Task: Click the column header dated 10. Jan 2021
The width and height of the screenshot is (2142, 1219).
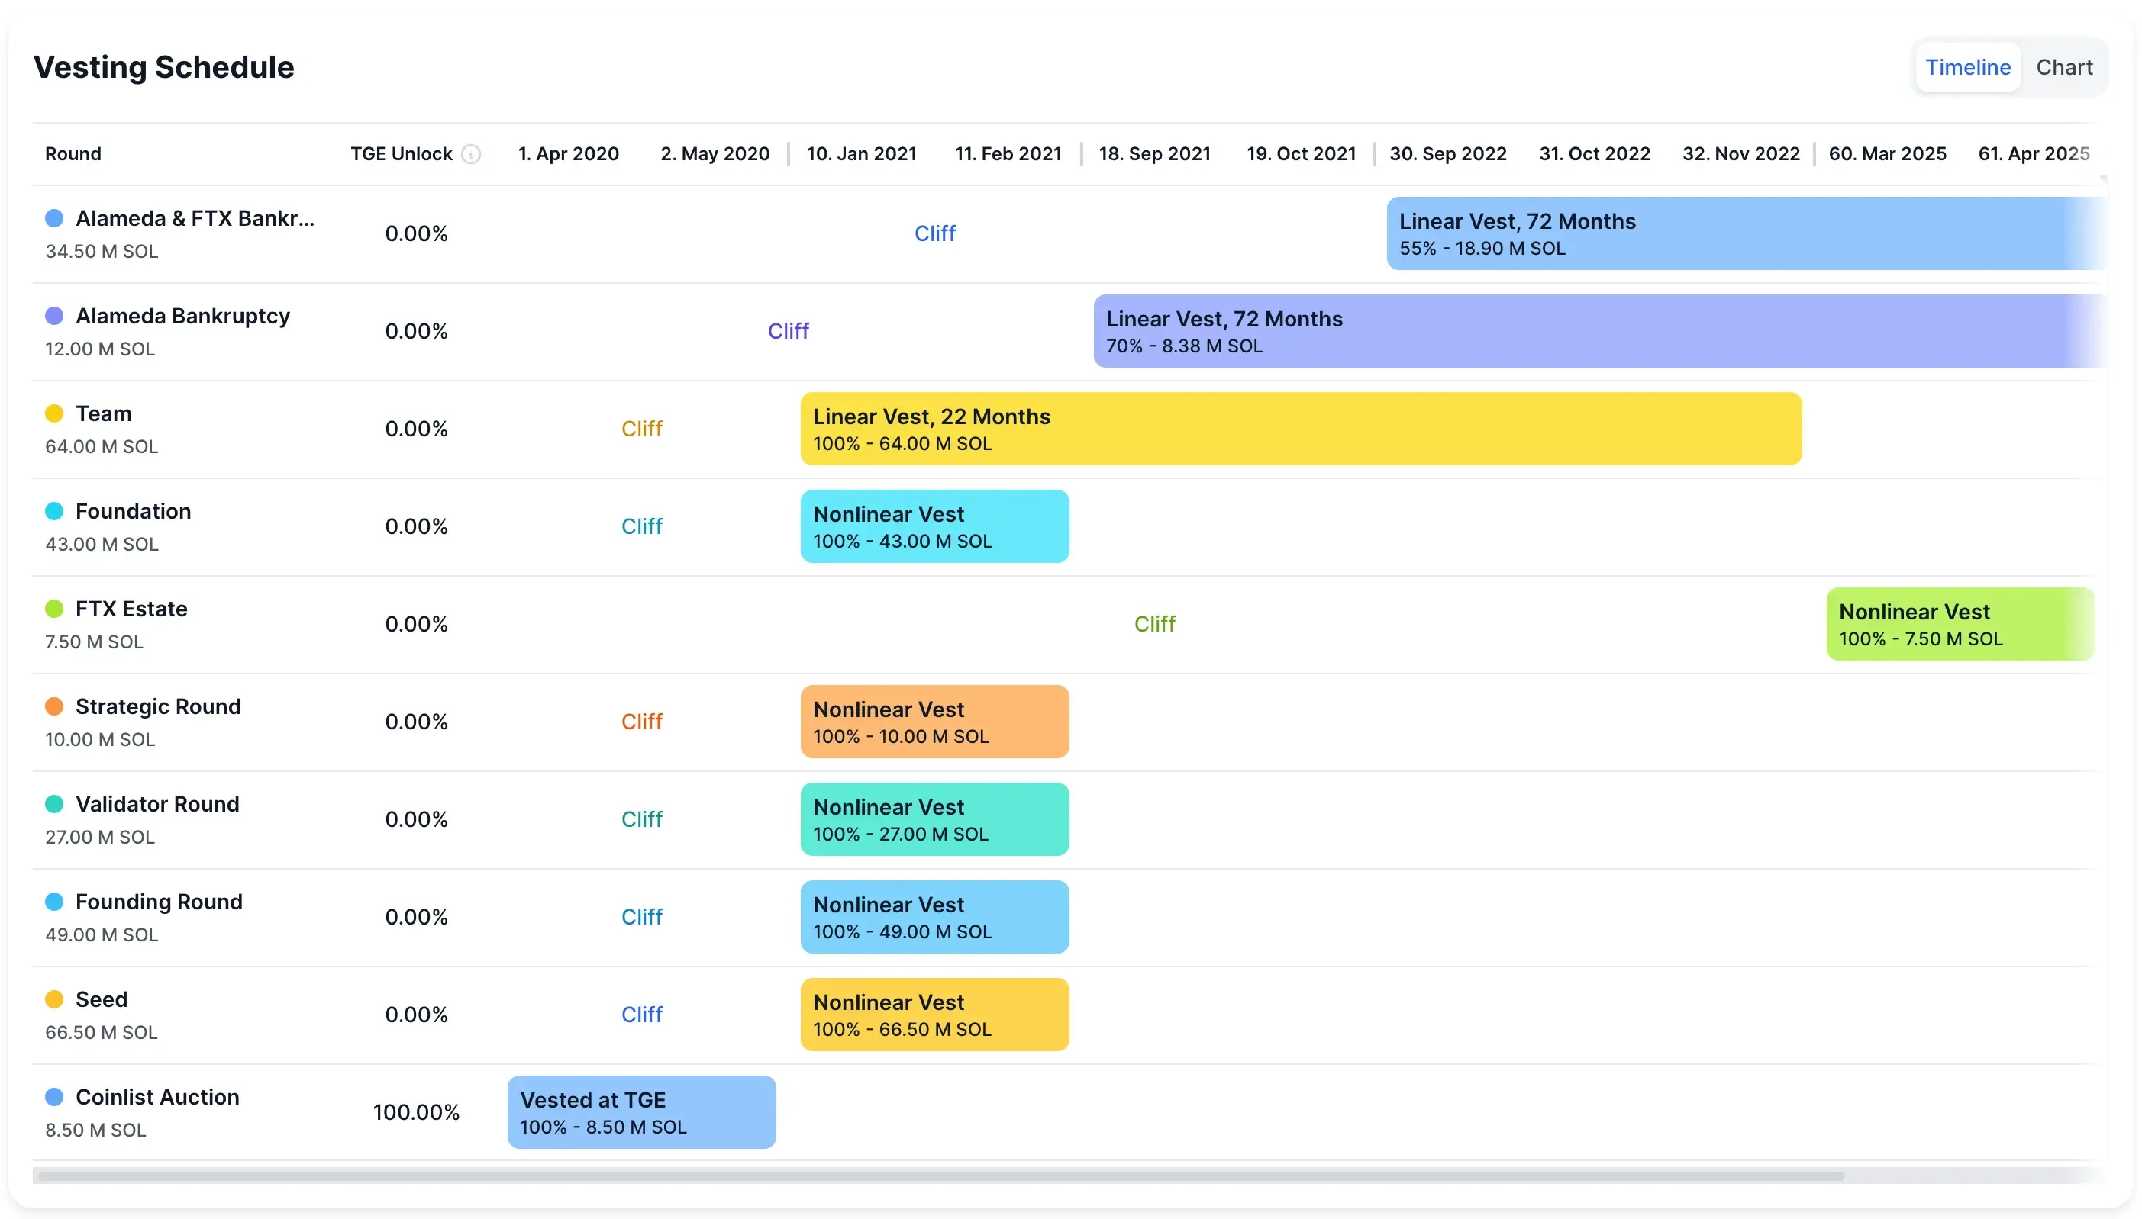Action: [861, 153]
